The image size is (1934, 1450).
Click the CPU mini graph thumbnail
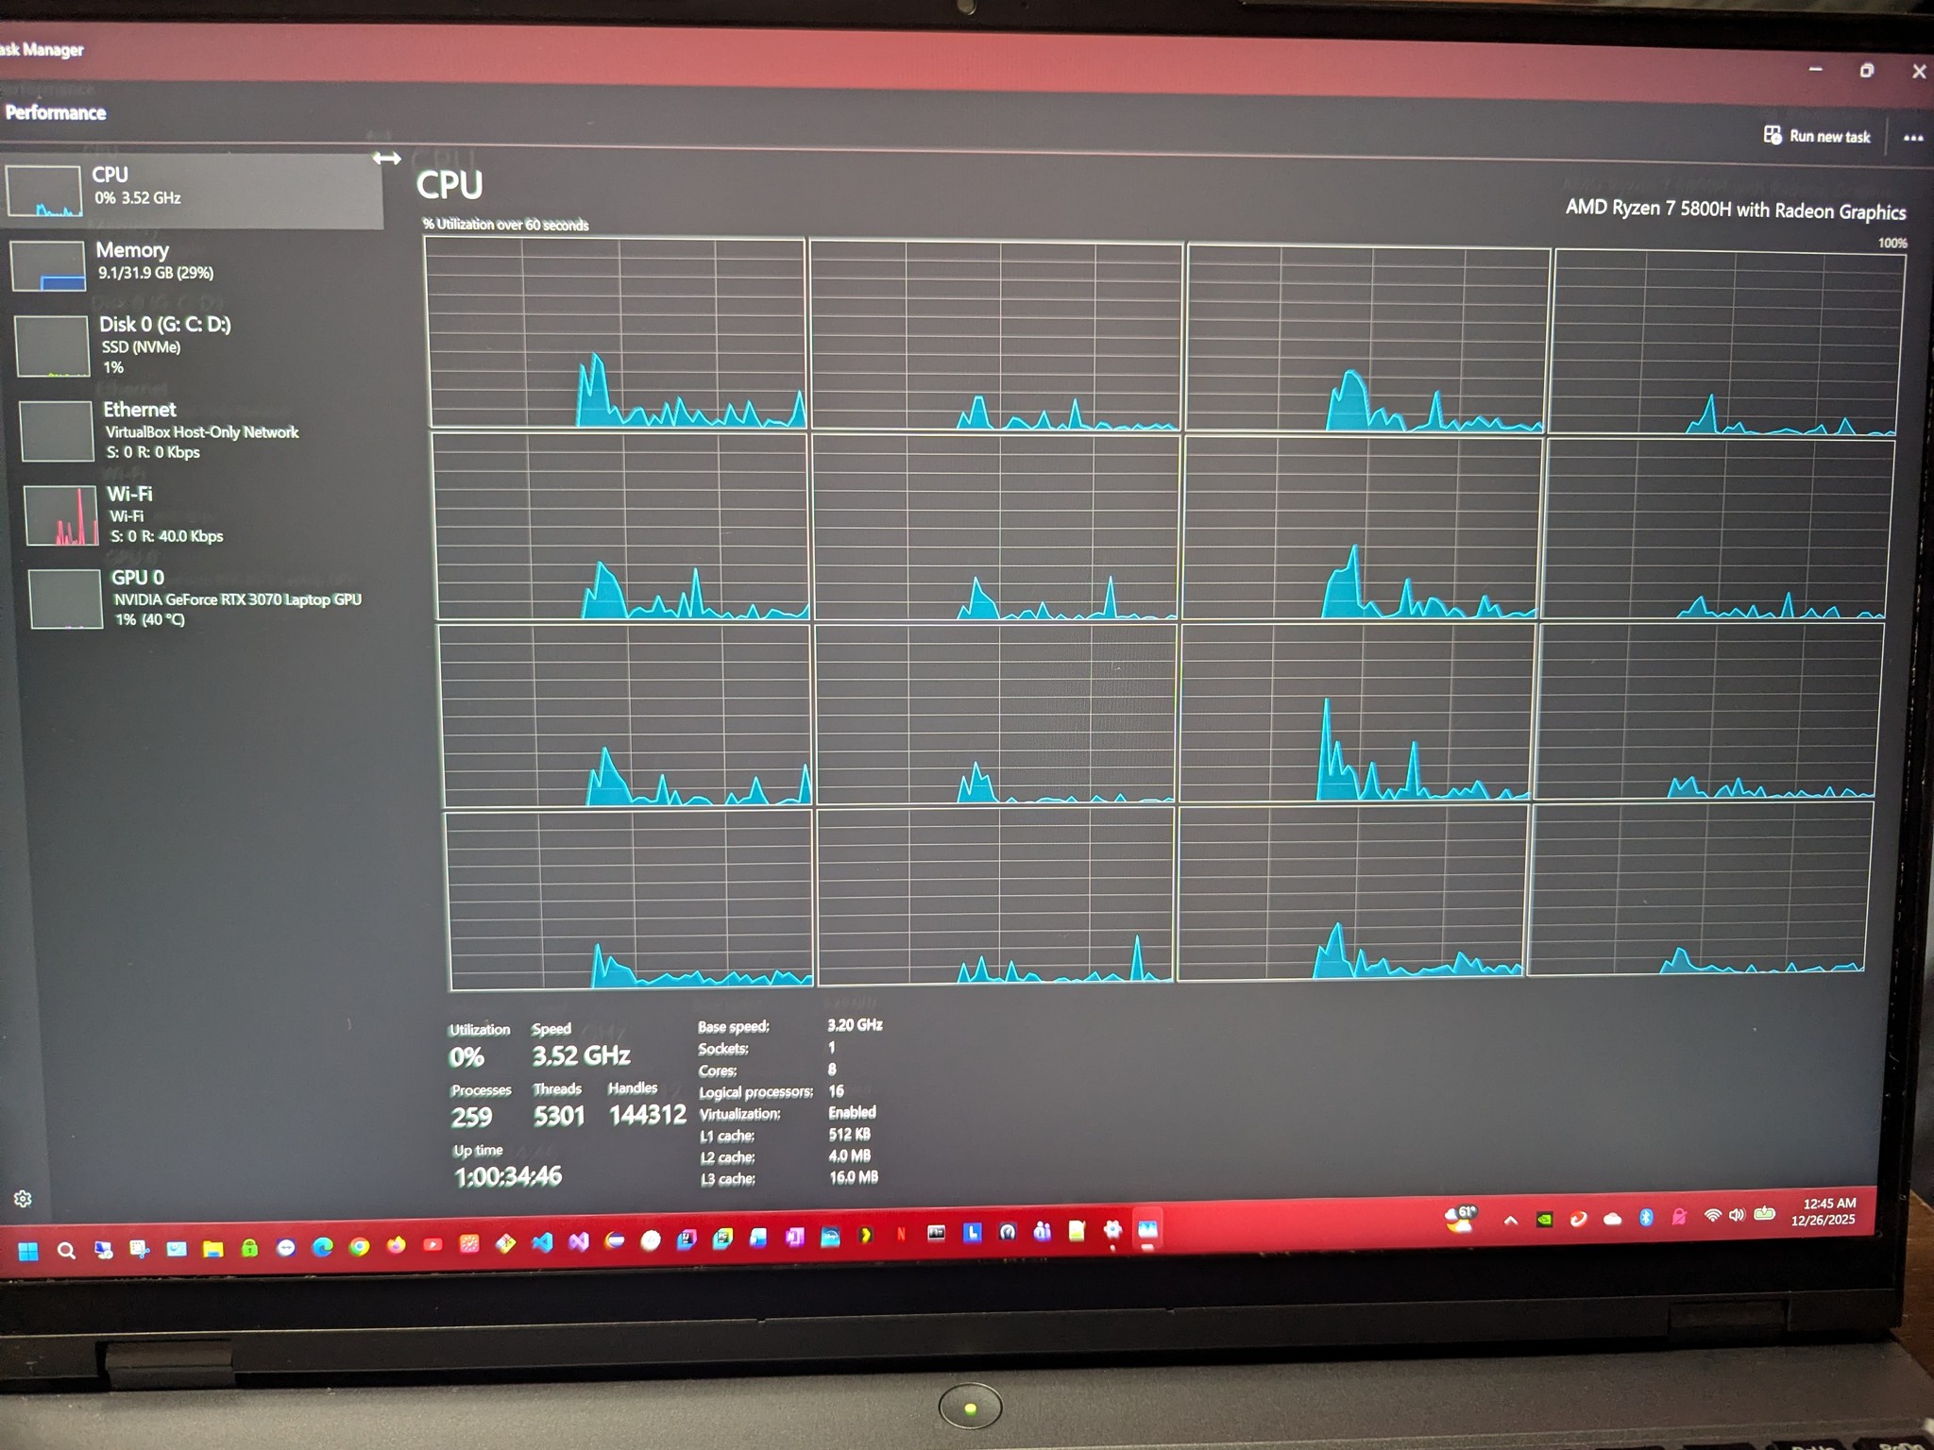point(43,192)
